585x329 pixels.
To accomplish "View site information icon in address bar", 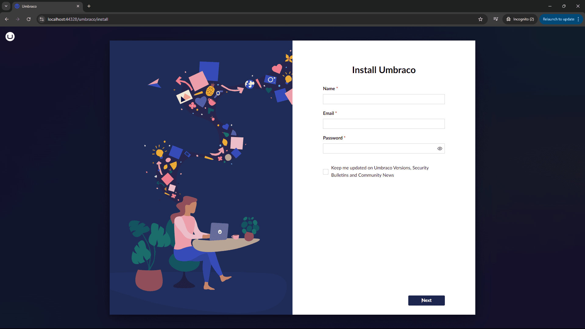I will point(42,19).
